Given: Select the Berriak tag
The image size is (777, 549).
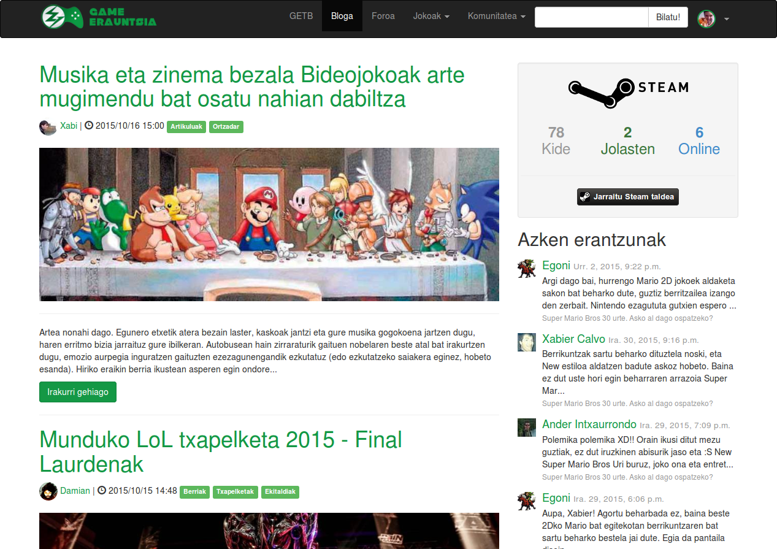Looking at the screenshot, I should pos(194,492).
